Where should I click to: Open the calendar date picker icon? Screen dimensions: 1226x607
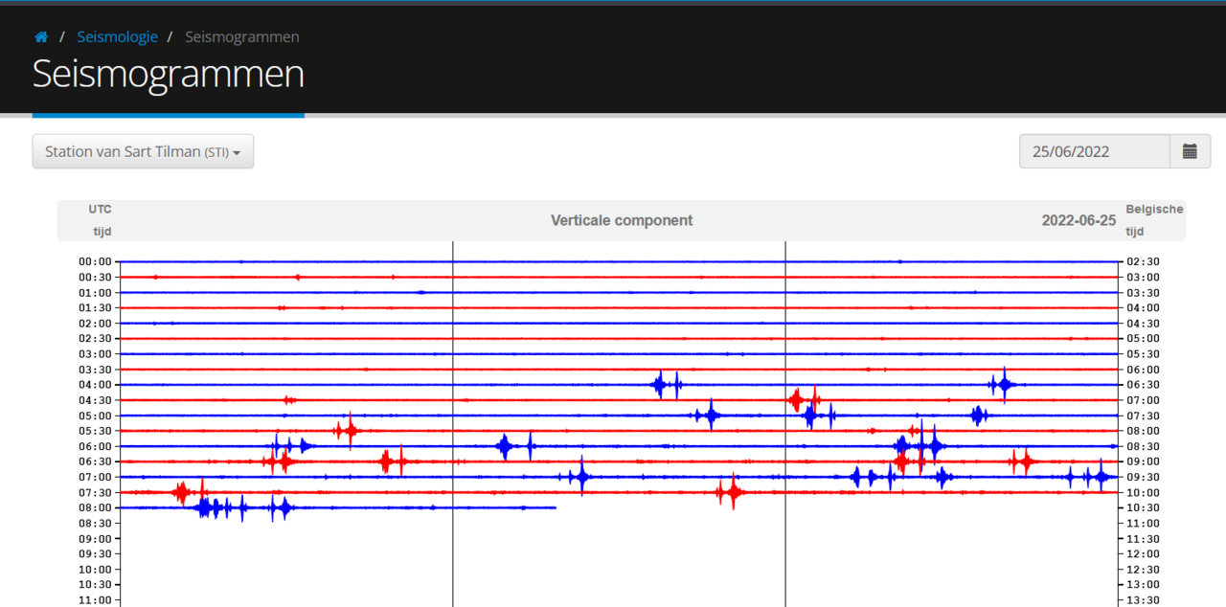pos(1190,151)
